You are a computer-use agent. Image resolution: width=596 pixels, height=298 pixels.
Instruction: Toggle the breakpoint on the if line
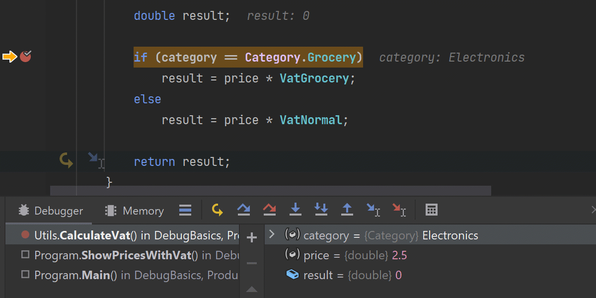point(26,57)
